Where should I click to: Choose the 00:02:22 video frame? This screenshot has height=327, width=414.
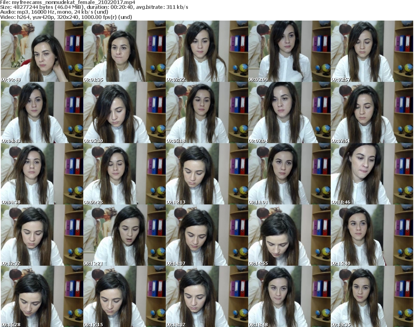click(207, 51)
